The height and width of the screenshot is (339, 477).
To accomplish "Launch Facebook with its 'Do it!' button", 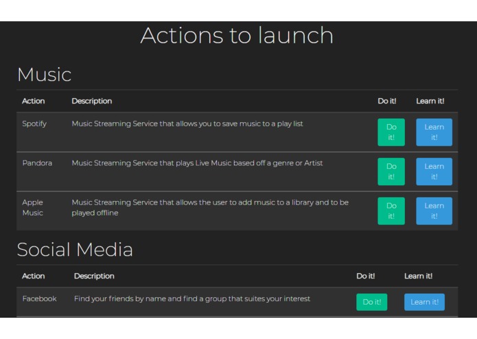I will 372,302.
